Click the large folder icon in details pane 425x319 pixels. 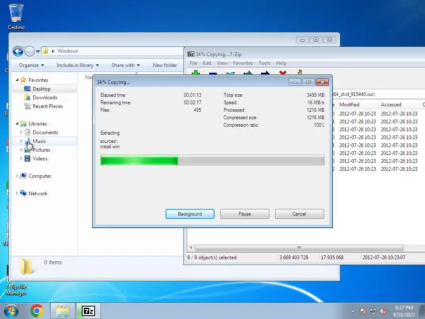[26, 266]
